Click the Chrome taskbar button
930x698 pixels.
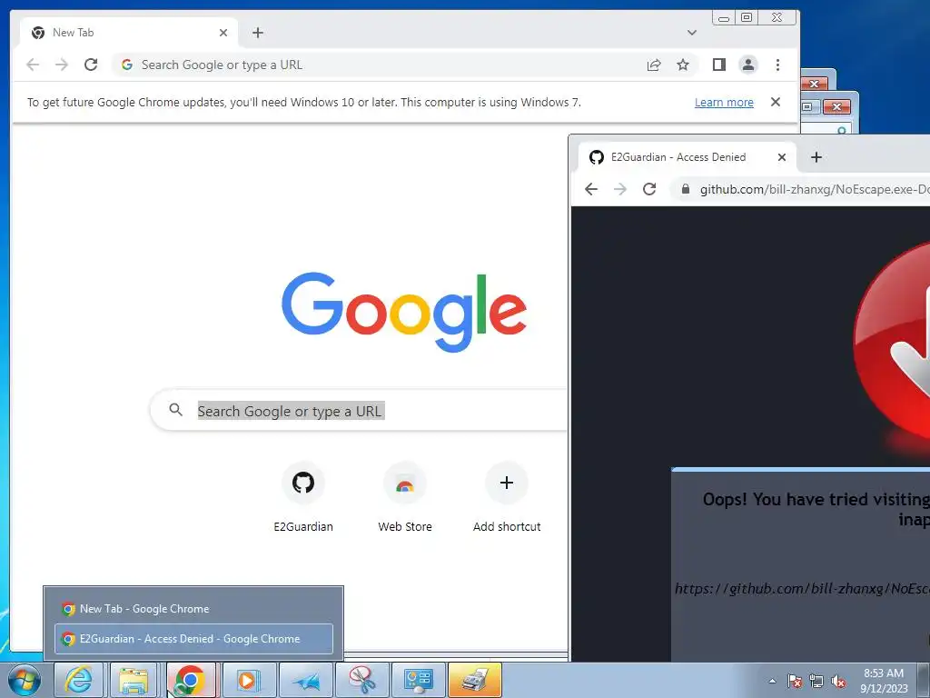point(191,680)
